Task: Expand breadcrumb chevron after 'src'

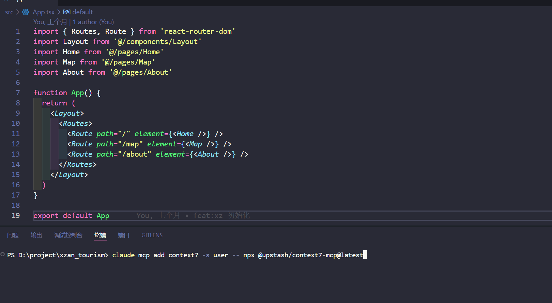Action: tap(18, 12)
